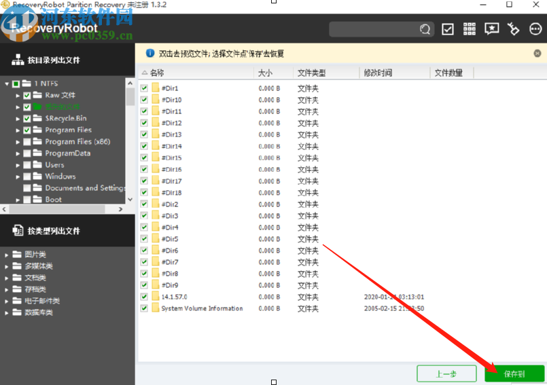Click the tree horizontal scrollbar thumb
The image size is (547, 385).
point(57,209)
